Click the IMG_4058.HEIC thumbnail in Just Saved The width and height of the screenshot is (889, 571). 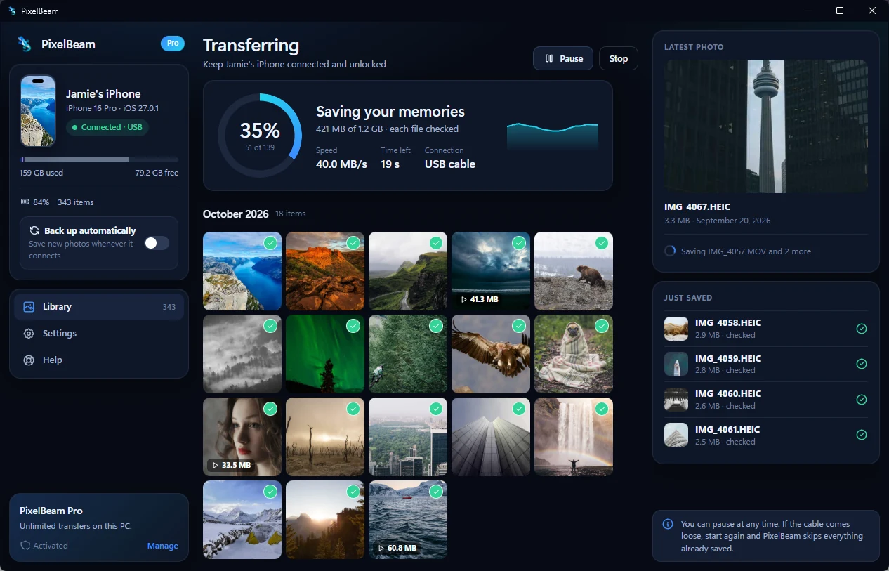[x=676, y=329]
